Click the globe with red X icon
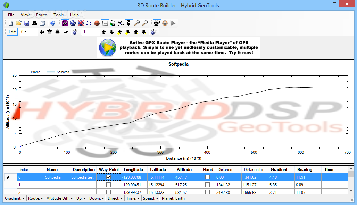This screenshot has width=357, height=205. [x=81, y=23]
